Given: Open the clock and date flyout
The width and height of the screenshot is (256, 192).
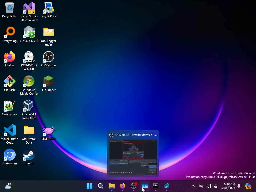Looking at the screenshot, I should 228,186.
